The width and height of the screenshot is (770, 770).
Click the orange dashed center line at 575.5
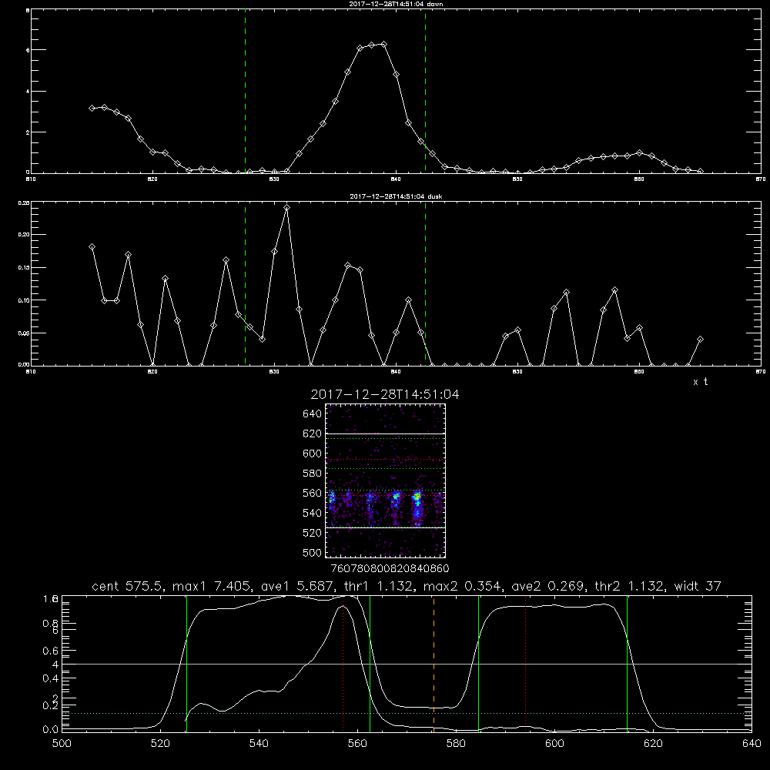(x=434, y=663)
